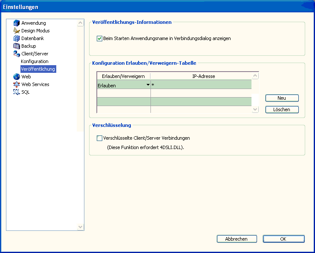
Task: Select the Veröffentlichung tree item
Action: pyautogui.click(x=38, y=69)
